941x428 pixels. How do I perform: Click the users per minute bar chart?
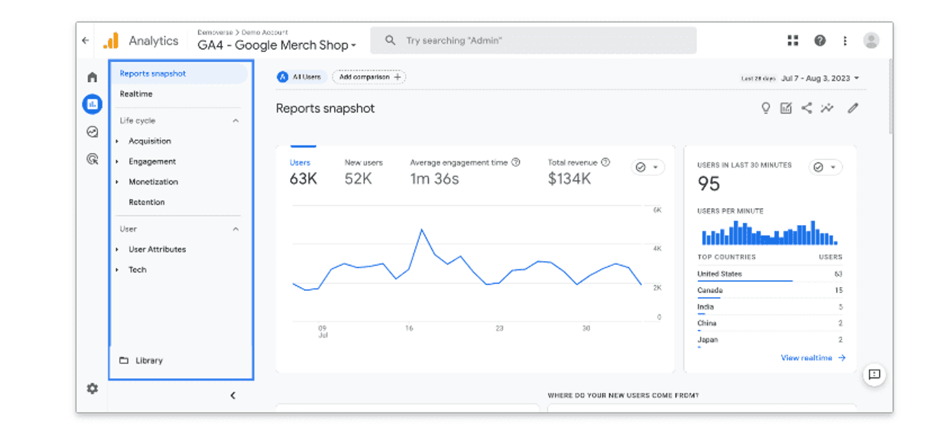pos(770,233)
